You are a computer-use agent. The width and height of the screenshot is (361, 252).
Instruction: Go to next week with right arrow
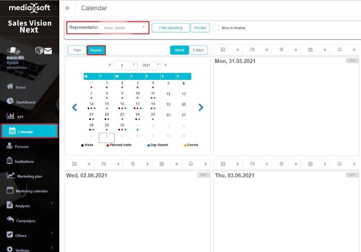[201, 107]
